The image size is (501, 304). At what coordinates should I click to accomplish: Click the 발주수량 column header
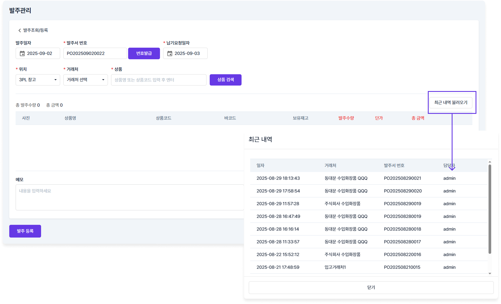point(346,118)
